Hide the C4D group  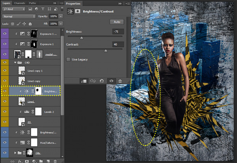pos(5,62)
